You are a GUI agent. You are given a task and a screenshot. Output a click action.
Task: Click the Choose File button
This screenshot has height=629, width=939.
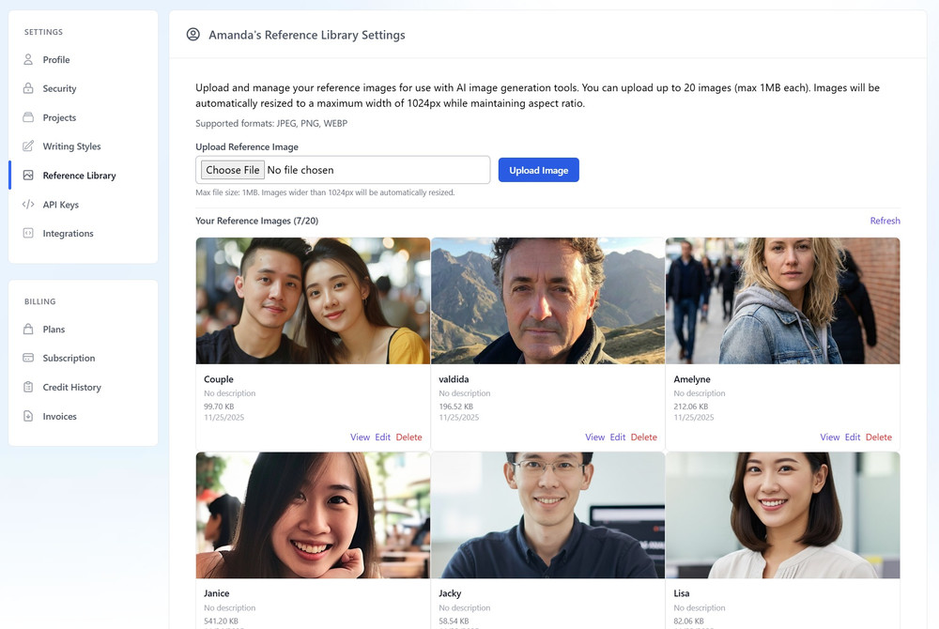232,170
